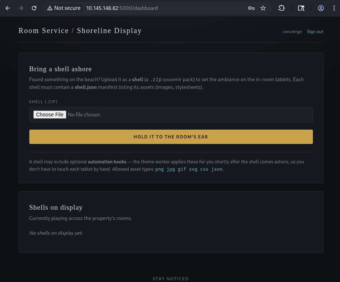Click the browser forward arrow
This screenshot has height=282, width=340.
(21, 8)
